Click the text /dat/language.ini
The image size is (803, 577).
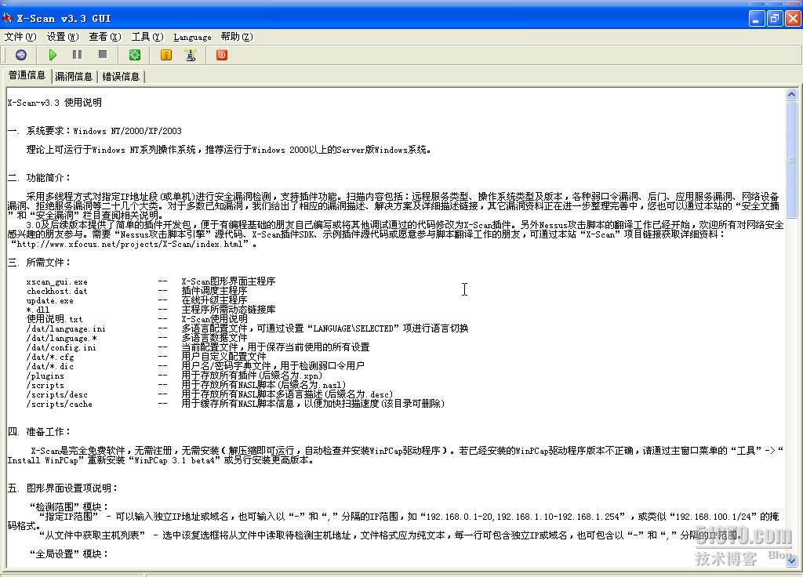point(66,328)
